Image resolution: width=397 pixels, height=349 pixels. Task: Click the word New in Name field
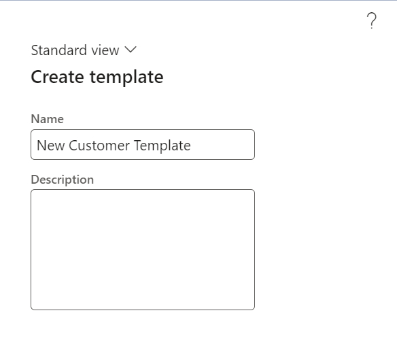[x=50, y=146]
